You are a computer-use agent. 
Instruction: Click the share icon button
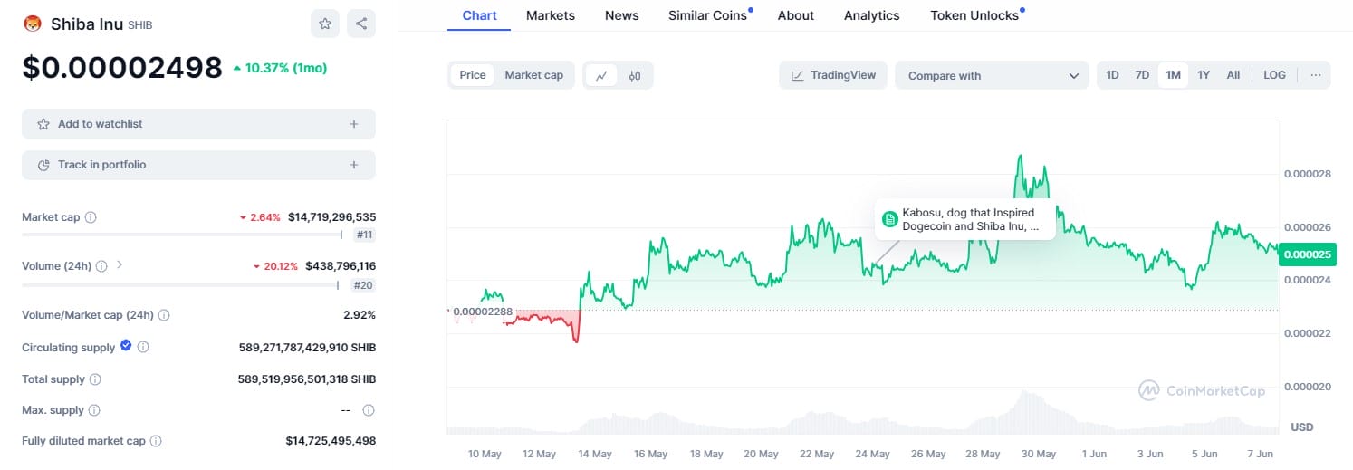click(x=361, y=24)
